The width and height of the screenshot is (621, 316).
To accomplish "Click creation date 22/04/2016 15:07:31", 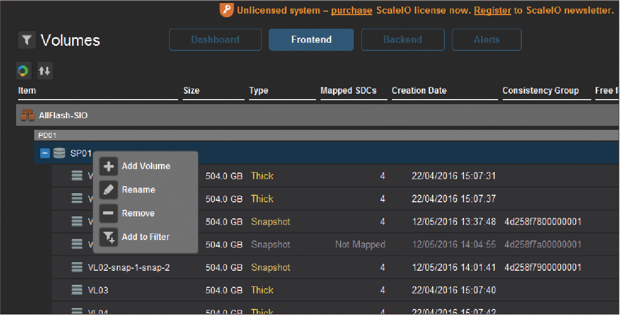I will click(x=454, y=176).
